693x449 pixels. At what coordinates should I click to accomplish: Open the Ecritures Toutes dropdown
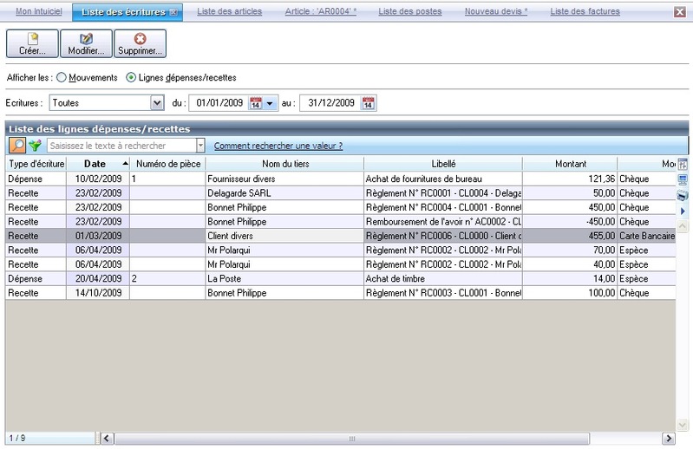tap(157, 103)
